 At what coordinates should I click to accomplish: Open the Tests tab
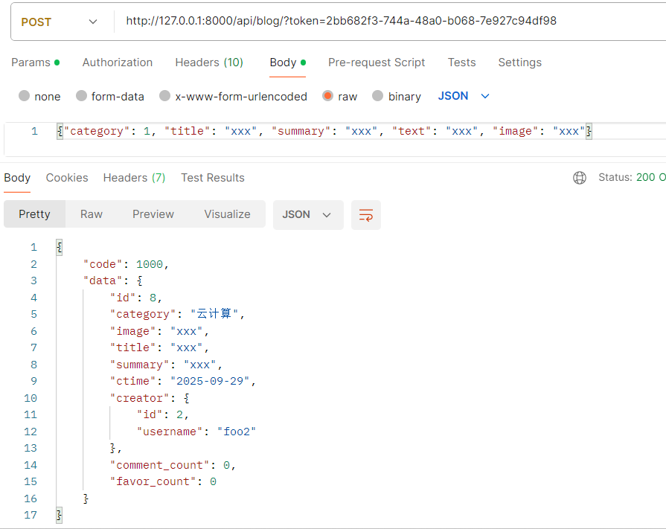[x=461, y=62]
